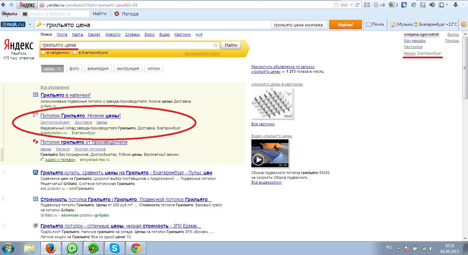This screenshot has height=255, width=468.
Task: Click the Яндекс logo on the page
Action: 19,45
